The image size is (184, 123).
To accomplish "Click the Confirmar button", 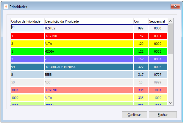I will coord(134,115).
